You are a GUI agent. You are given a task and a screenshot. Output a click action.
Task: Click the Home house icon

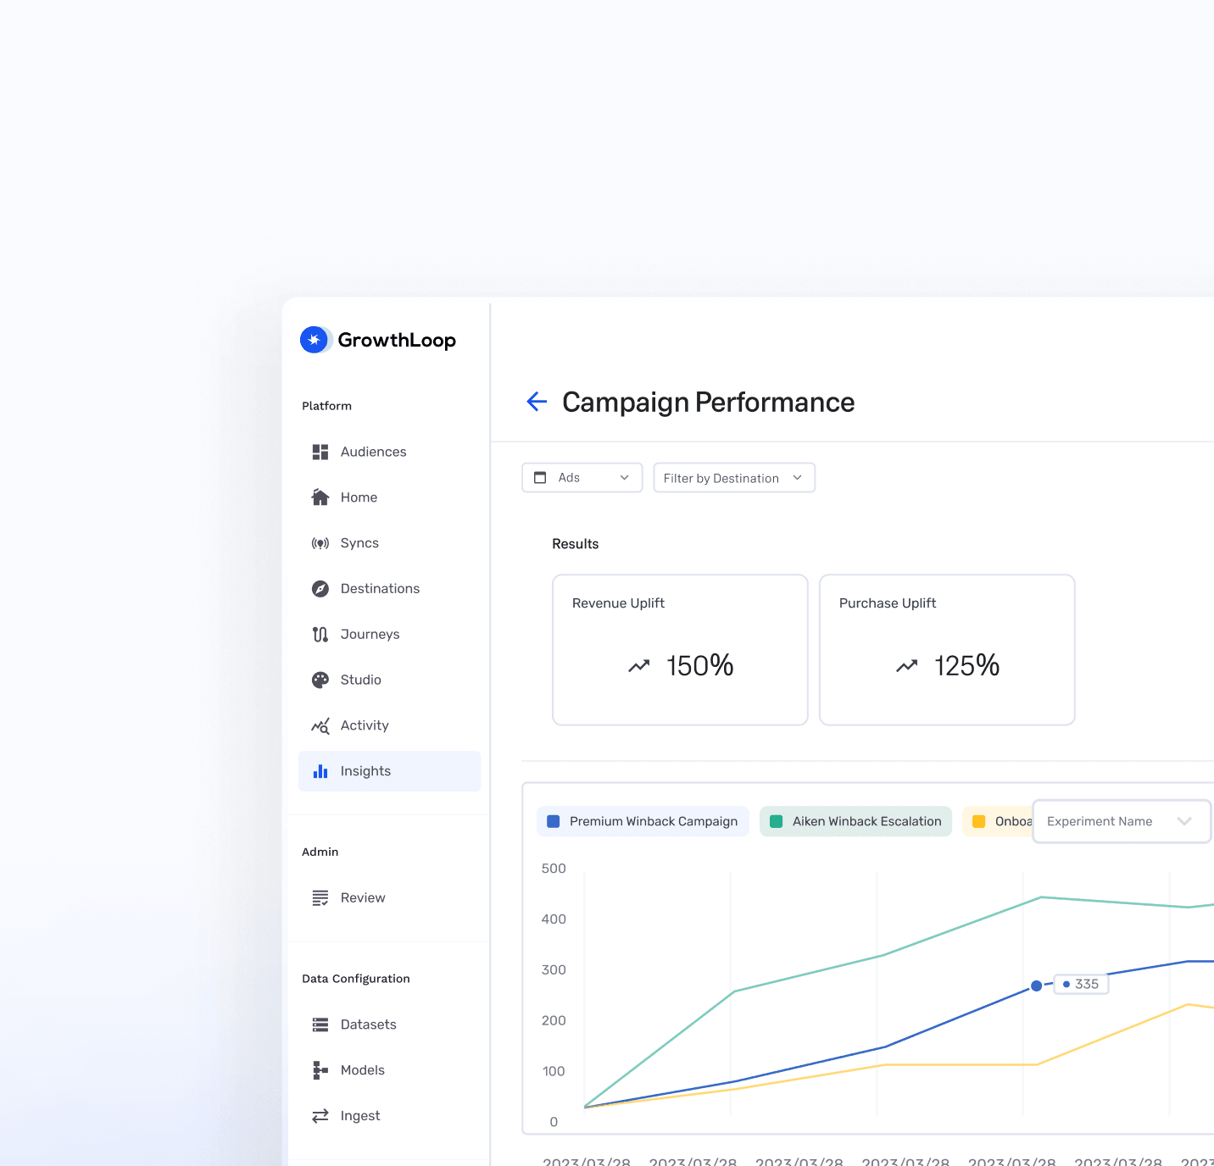coord(320,497)
